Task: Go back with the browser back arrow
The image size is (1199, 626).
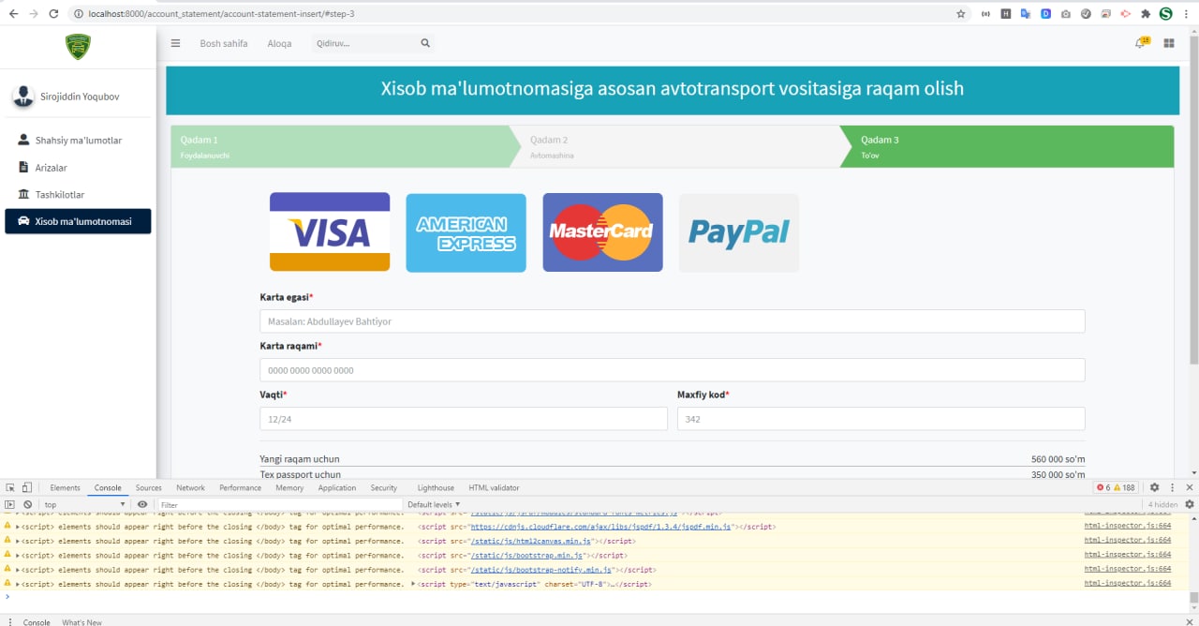Action: [13, 14]
